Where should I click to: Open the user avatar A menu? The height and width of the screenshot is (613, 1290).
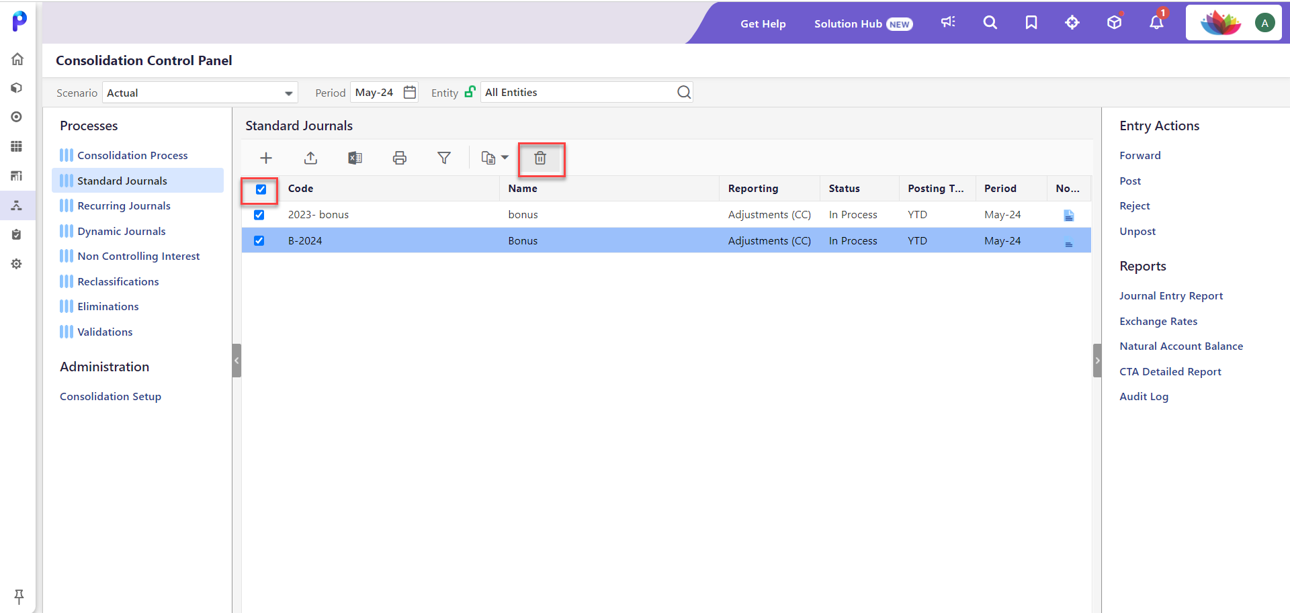1264,23
